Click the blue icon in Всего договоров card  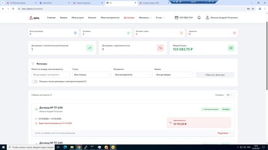pyautogui.click(x=75, y=33)
